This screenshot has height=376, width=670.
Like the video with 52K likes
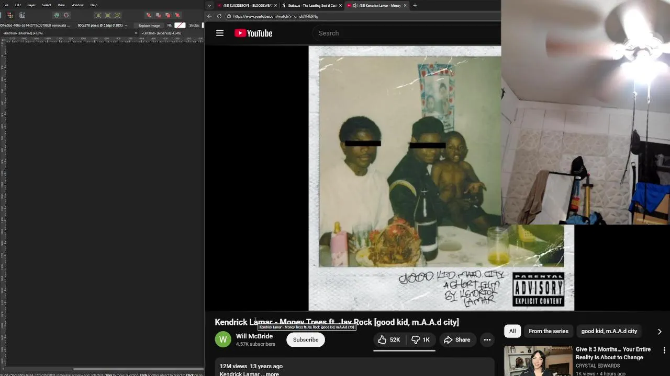pos(389,340)
